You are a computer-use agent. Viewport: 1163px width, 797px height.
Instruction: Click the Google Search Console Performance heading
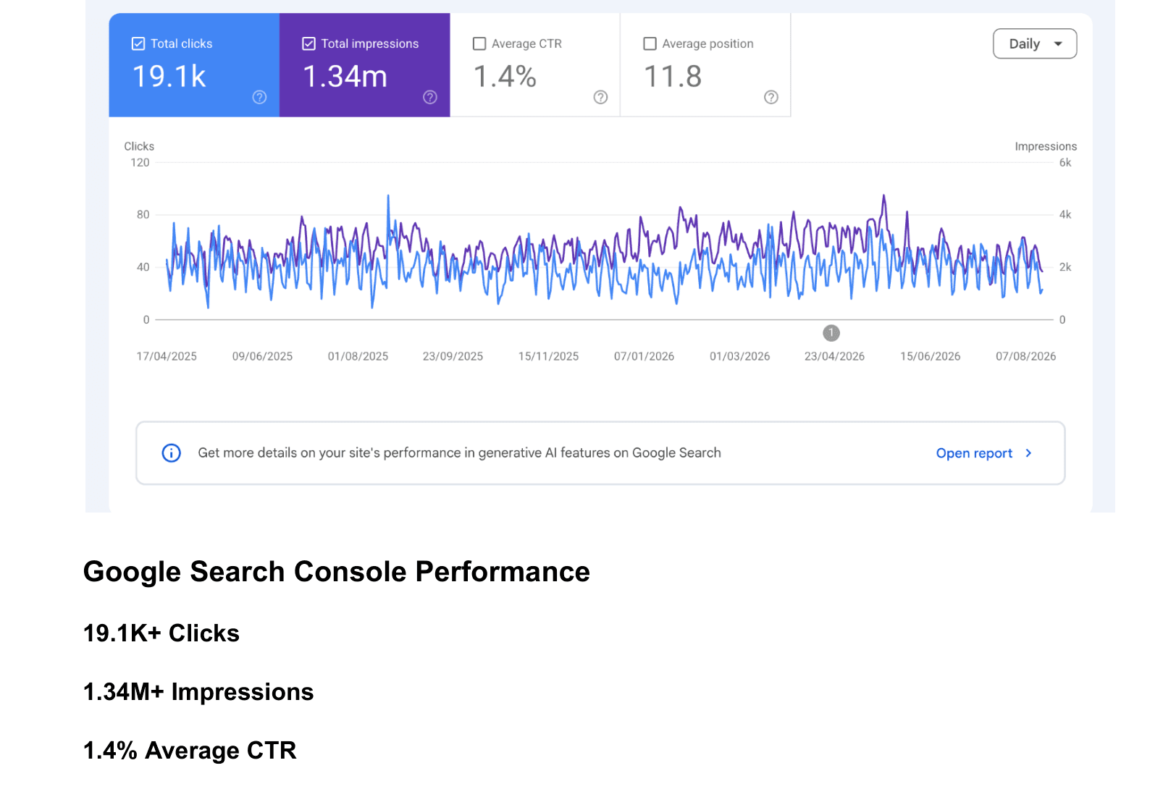(337, 572)
